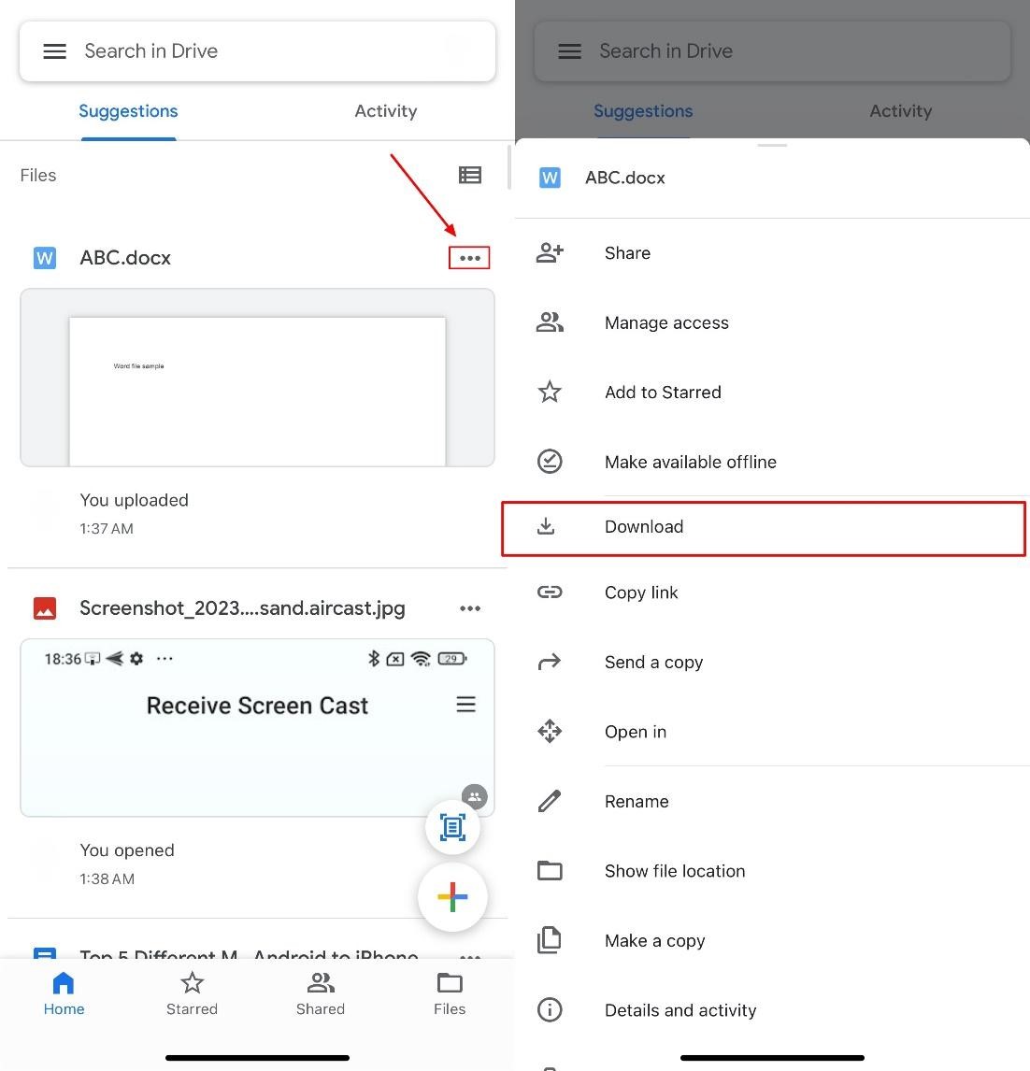Open more options for ABC.docx
This screenshot has width=1030, height=1071.
(x=469, y=258)
